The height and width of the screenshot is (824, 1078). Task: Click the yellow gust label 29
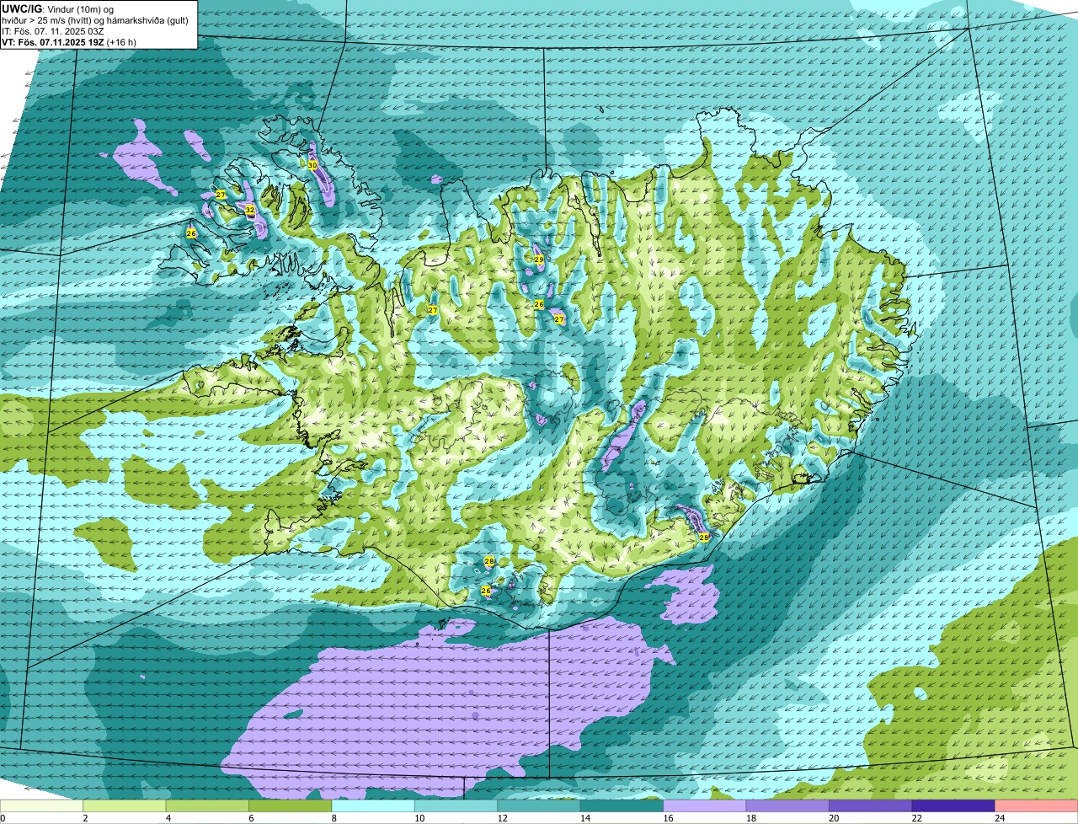coord(539,260)
